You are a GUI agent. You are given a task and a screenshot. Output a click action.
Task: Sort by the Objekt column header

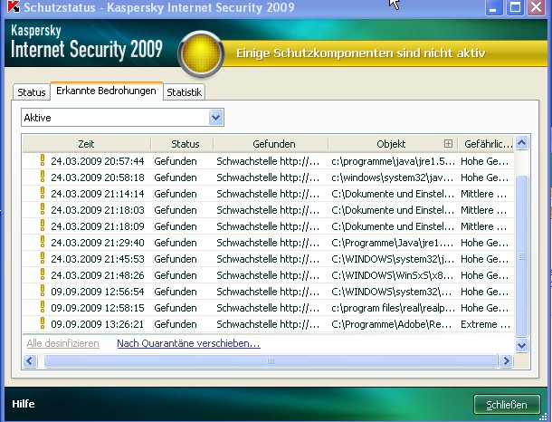pyautogui.click(x=391, y=144)
